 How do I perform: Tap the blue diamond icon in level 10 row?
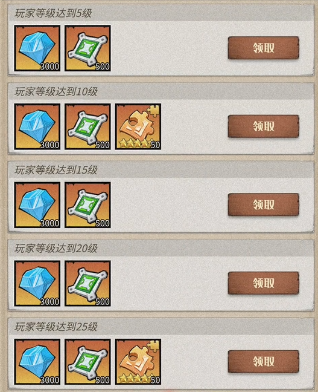click(37, 127)
